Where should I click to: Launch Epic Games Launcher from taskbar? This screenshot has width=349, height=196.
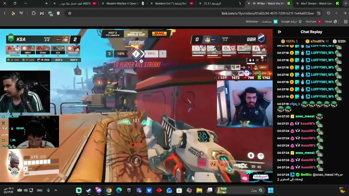(x=129, y=190)
